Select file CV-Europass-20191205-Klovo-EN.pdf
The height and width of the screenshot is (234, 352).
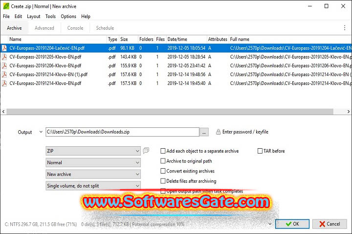(45, 57)
